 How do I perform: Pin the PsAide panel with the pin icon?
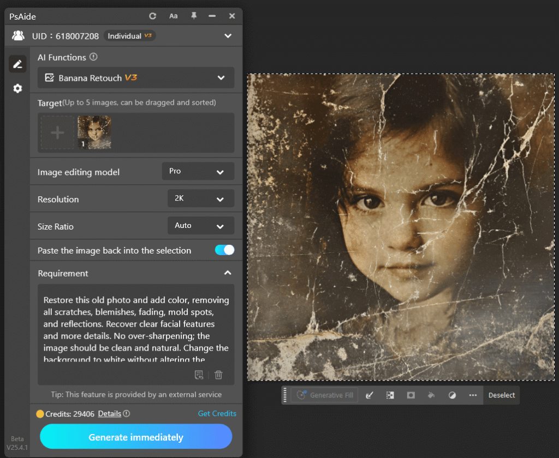click(193, 16)
